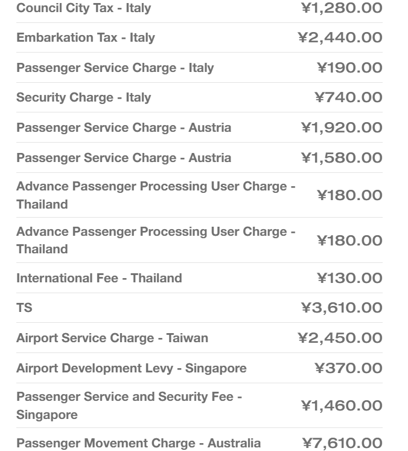This screenshot has width=408, height=451.
Task: Select the ¥7,610.00 Australia charge amount
Action: 342,443
